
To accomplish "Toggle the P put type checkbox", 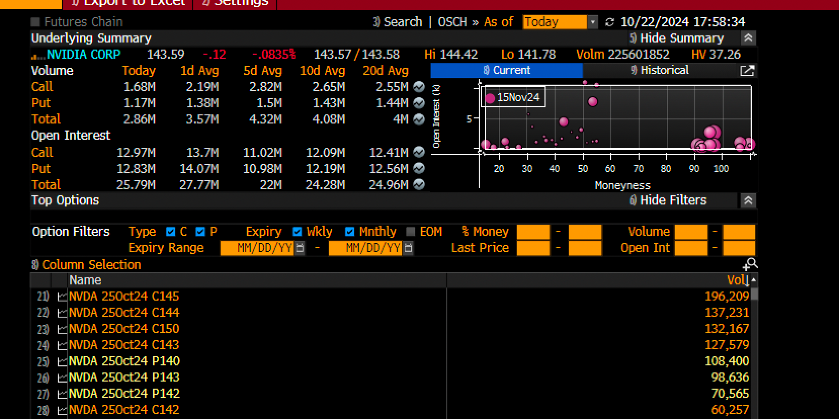I will pyautogui.click(x=200, y=232).
